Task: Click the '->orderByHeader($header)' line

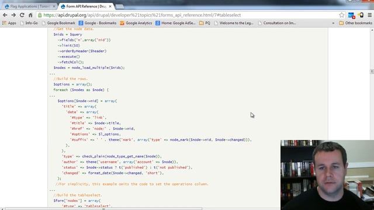Action: pos(82,51)
